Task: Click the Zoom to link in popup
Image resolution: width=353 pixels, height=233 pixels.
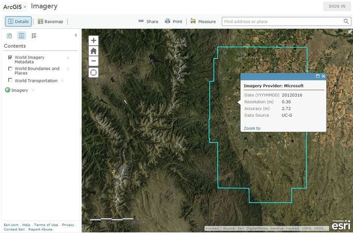Action: (252, 128)
